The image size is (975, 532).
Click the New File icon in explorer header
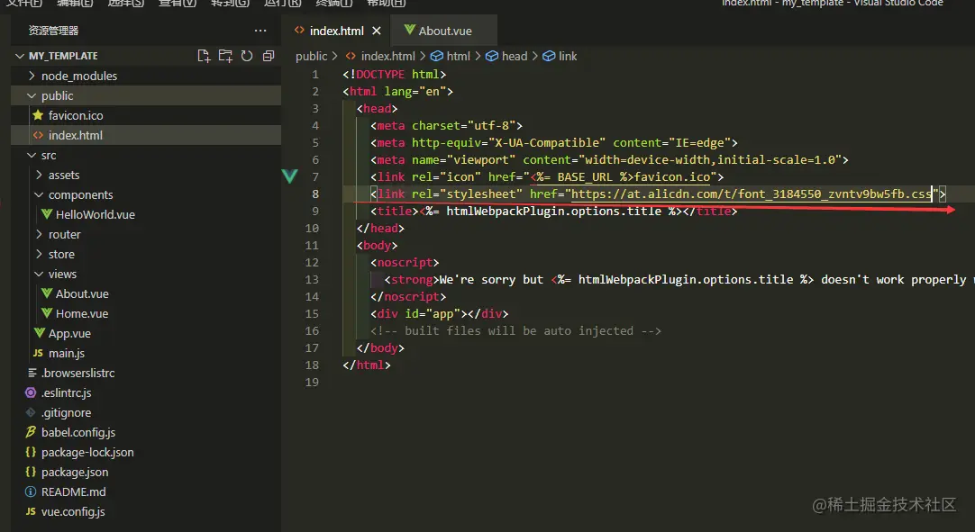point(204,56)
